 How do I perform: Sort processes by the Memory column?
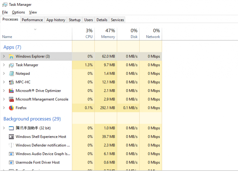[x=106, y=34]
